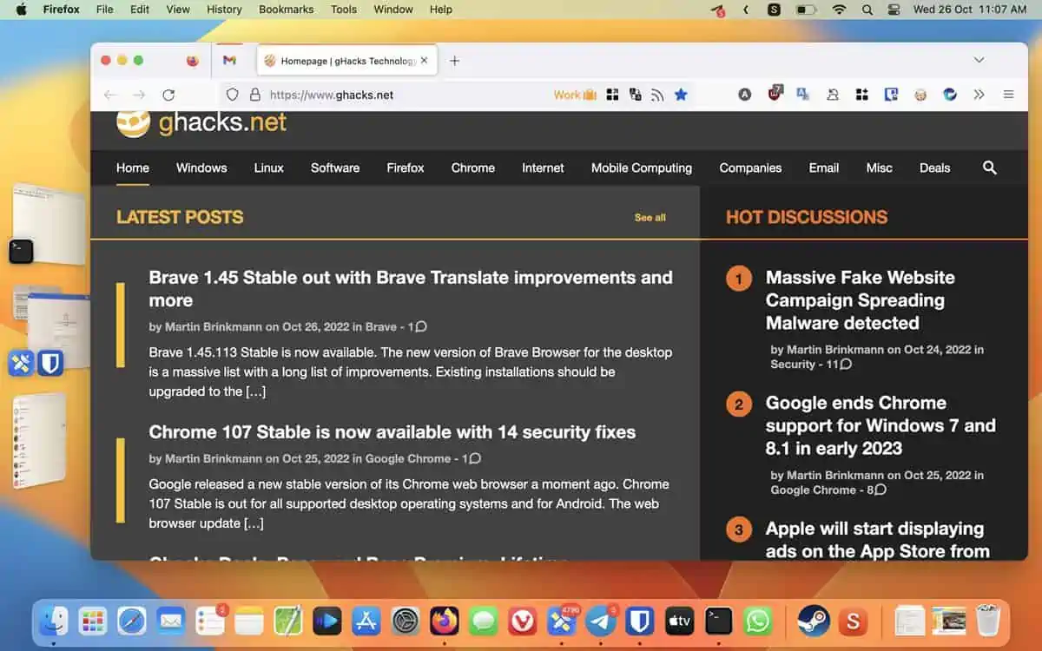Open Finder from the Dock

pos(52,621)
